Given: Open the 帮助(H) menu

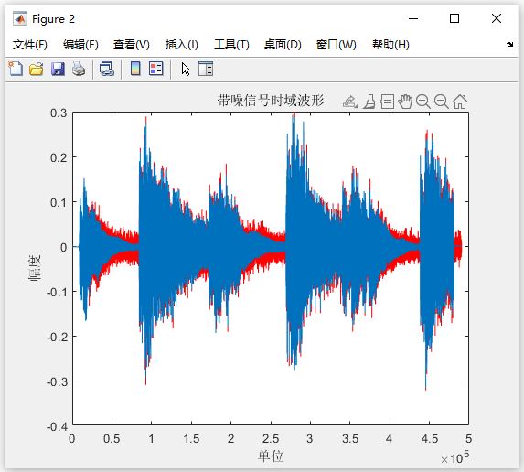Looking at the screenshot, I should pos(390,45).
